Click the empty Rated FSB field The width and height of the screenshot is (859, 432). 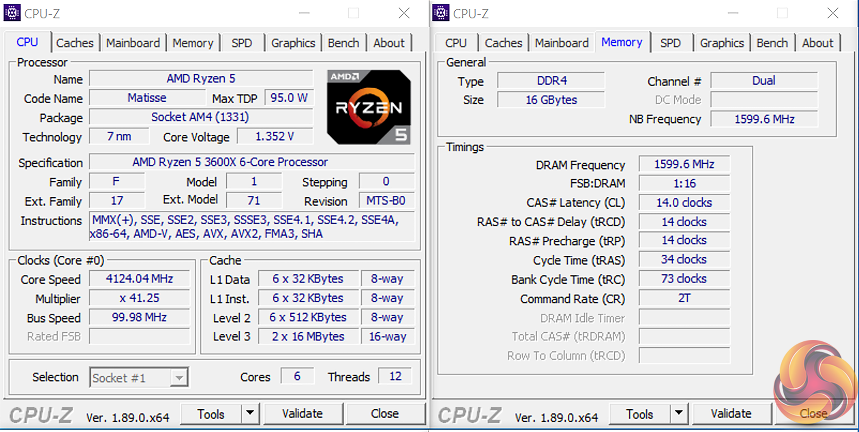139,336
